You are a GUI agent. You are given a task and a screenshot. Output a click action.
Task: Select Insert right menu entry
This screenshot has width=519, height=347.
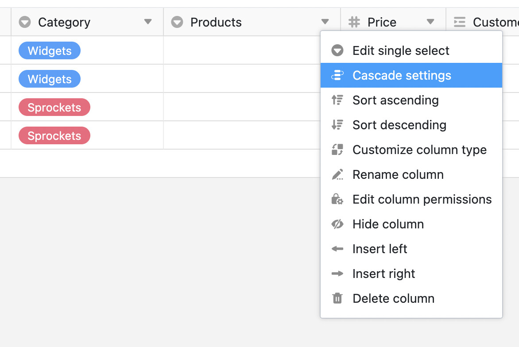[383, 274]
